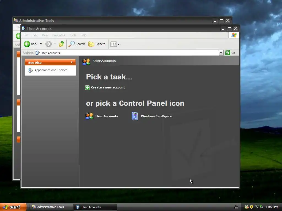Minimize the User Accounts window
This screenshot has width=282, height=211.
[223, 29]
